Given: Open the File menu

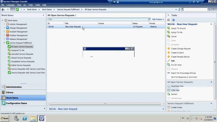Looking at the screenshot, I should pos(3,5).
